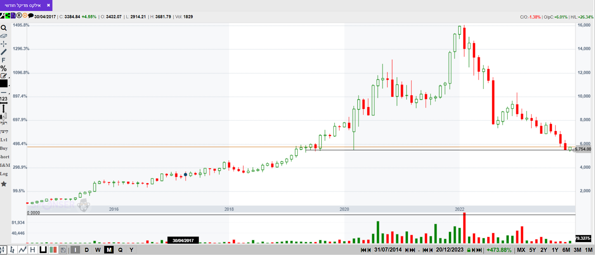The height and width of the screenshot is (255, 595).
Task: Set chart range to 2Y
Action: 544,250
